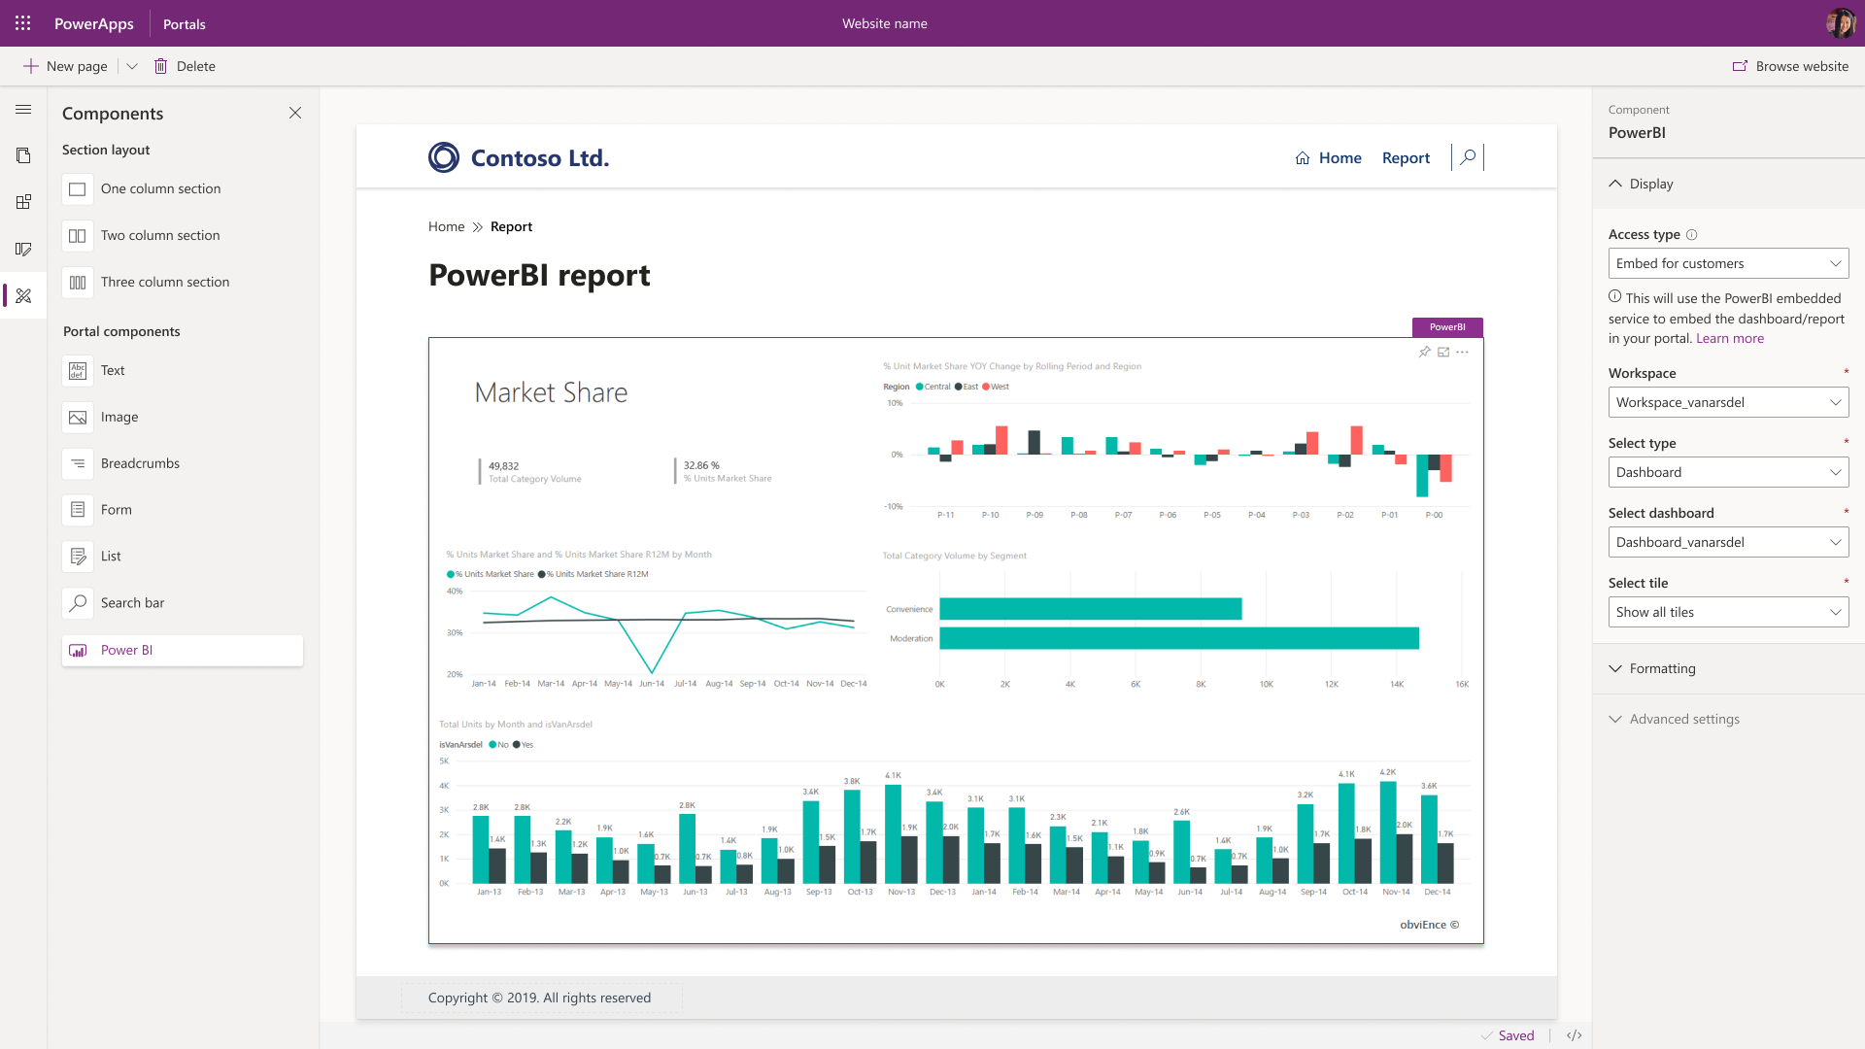Click the Report tab in navigation
Screen dimensions: 1865x1049
[1404, 157]
